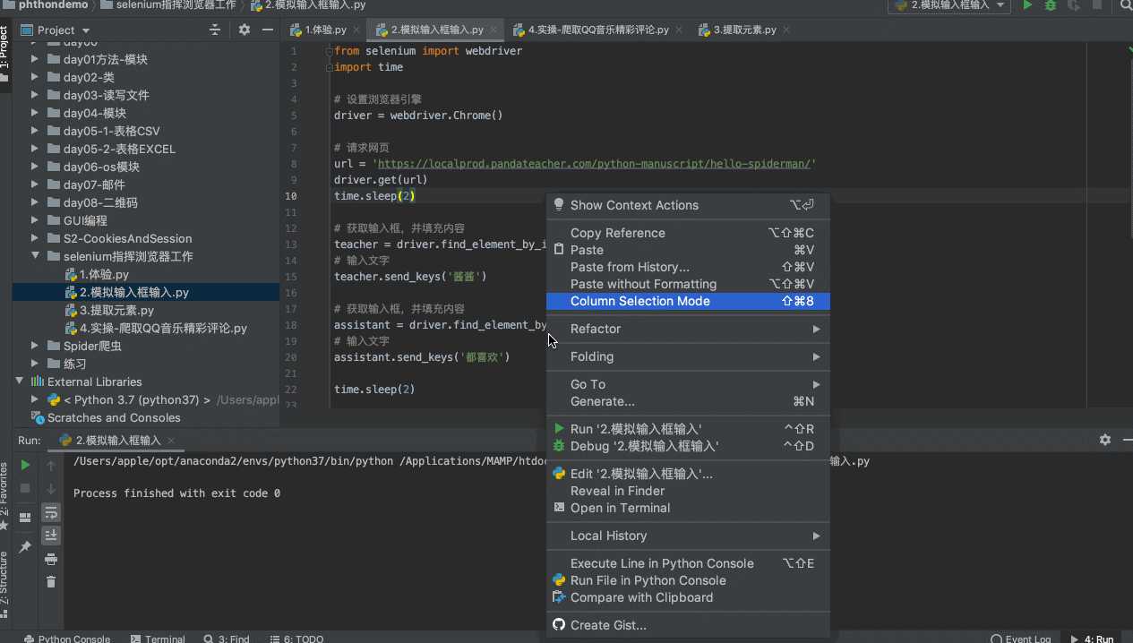This screenshot has height=643, width=1133.
Task: Collapse the selenium指挥浏览器工作 folder
Action: point(36,256)
